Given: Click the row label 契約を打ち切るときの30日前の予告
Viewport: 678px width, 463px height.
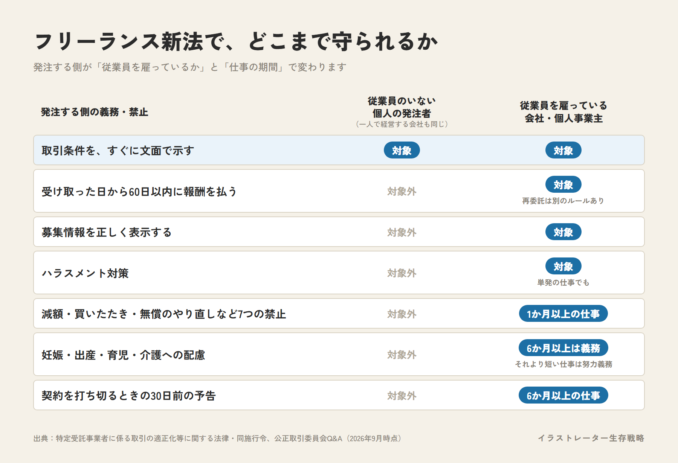Looking at the screenshot, I should coord(128,396).
